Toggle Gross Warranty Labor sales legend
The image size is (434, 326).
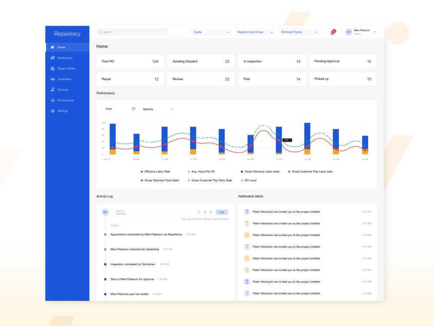[260, 172]
